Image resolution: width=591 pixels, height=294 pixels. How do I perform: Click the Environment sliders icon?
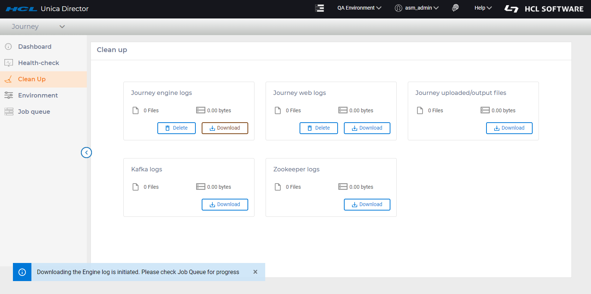(8, 95)
